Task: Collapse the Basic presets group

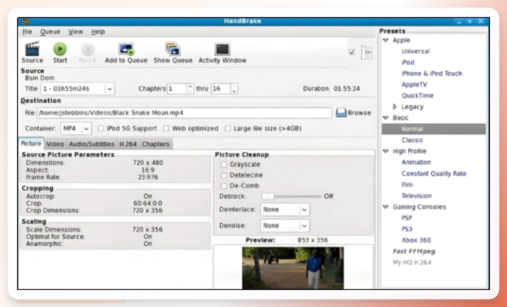Action: [x=386, y=118]
